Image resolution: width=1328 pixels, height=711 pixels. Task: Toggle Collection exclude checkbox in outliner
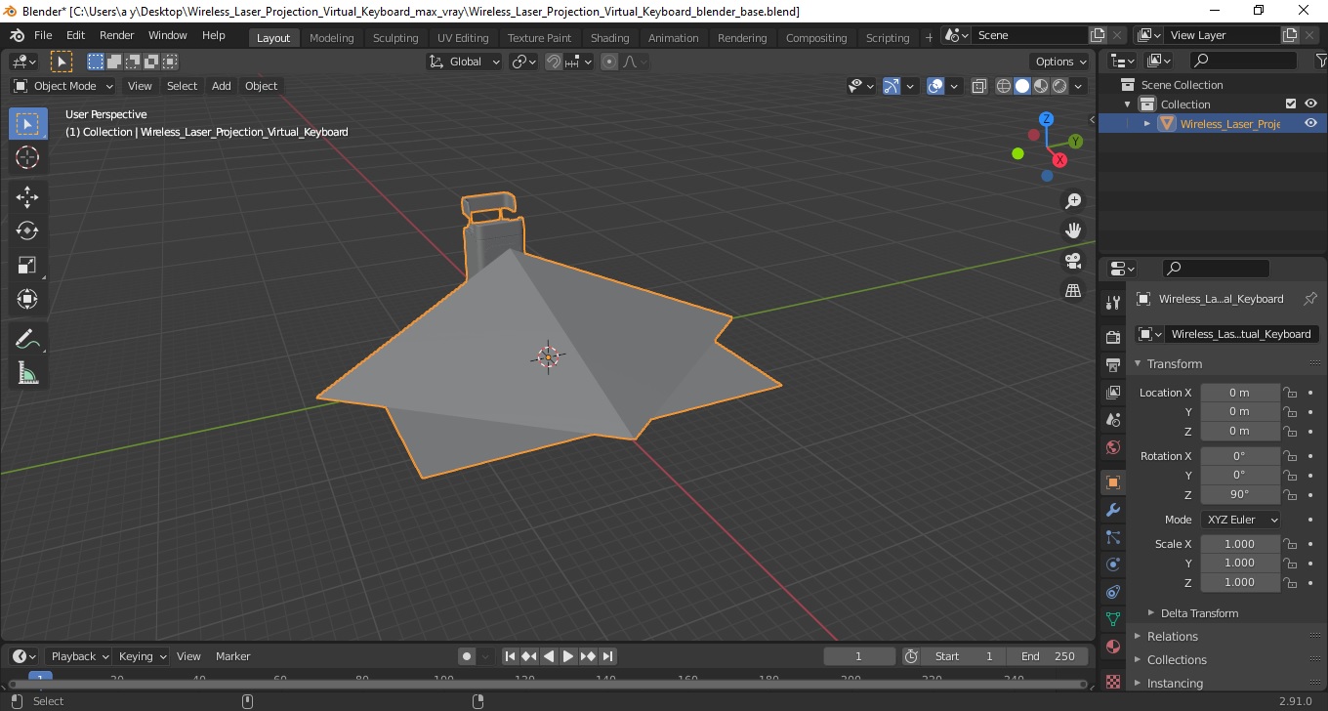coord(1291,105)
